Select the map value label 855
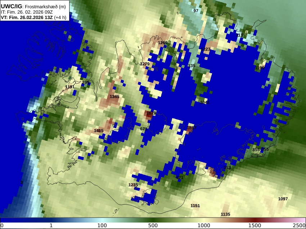The width and height of the screenshot is (306, 229). 256,150
